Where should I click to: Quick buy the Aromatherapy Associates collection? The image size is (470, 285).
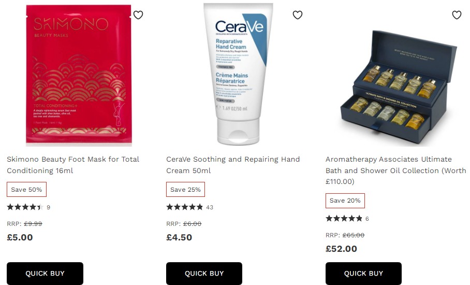(x=363, y=273)
